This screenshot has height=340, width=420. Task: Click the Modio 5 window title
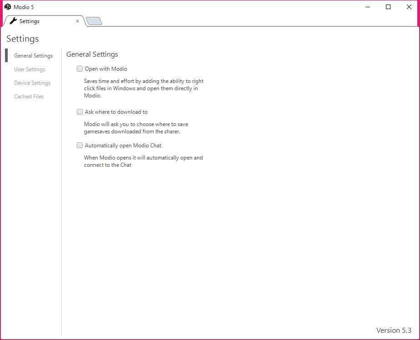pyautogui.click(x=24, y=7)
